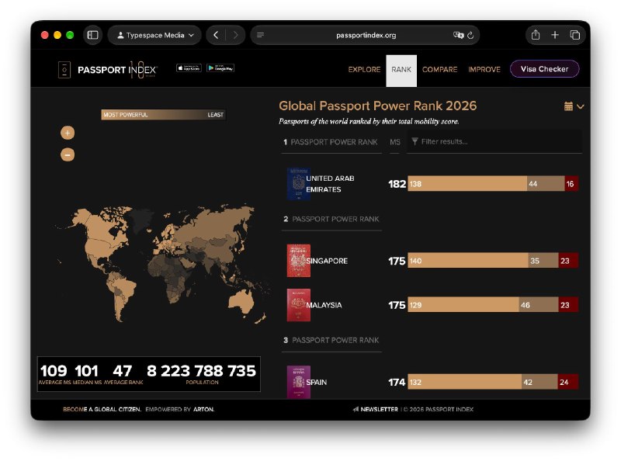Zoom out on the world map

click(68, 154)
